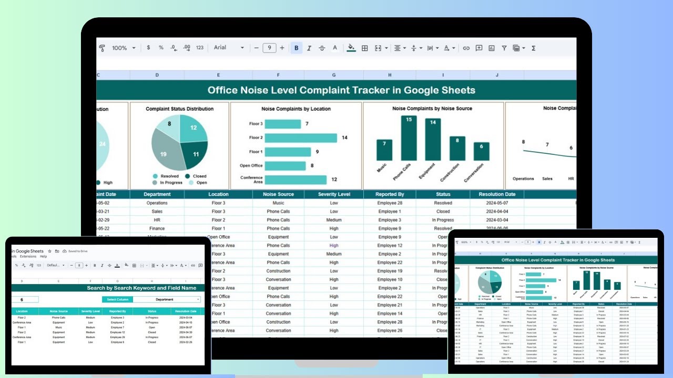Open the text color picker on the monitor
Screen dimensions: 673x378
(335, 48)
